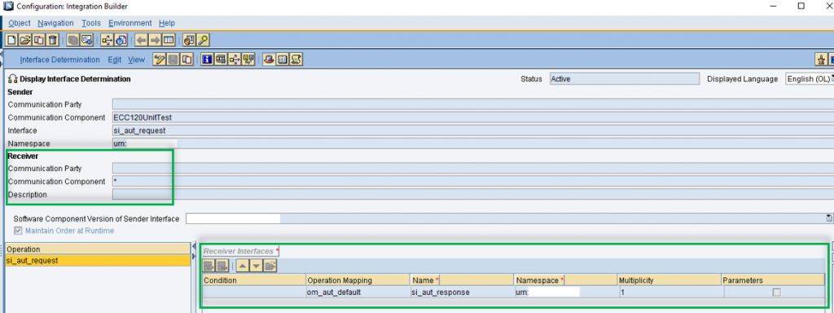Open the Object menu
834x313 pixels.
tap(20, 23)
